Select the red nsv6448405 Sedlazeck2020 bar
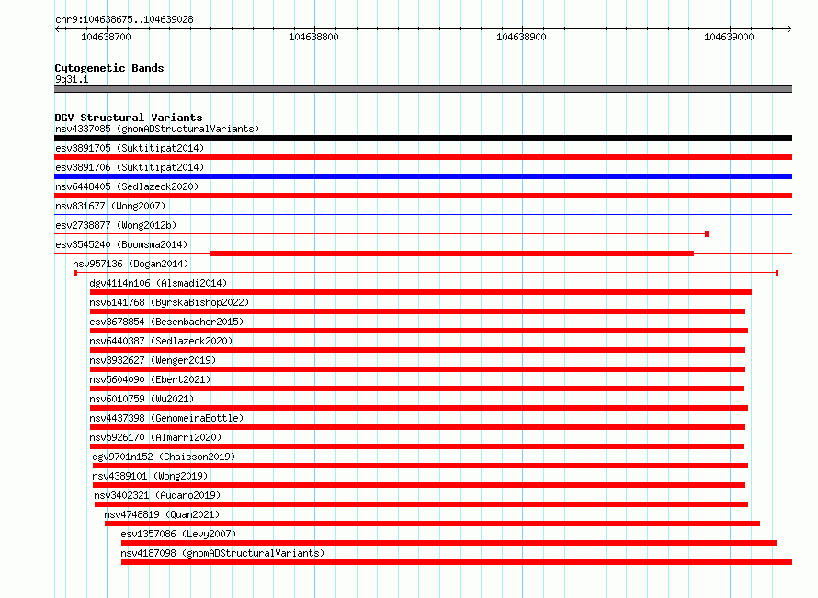 (423, 196)
